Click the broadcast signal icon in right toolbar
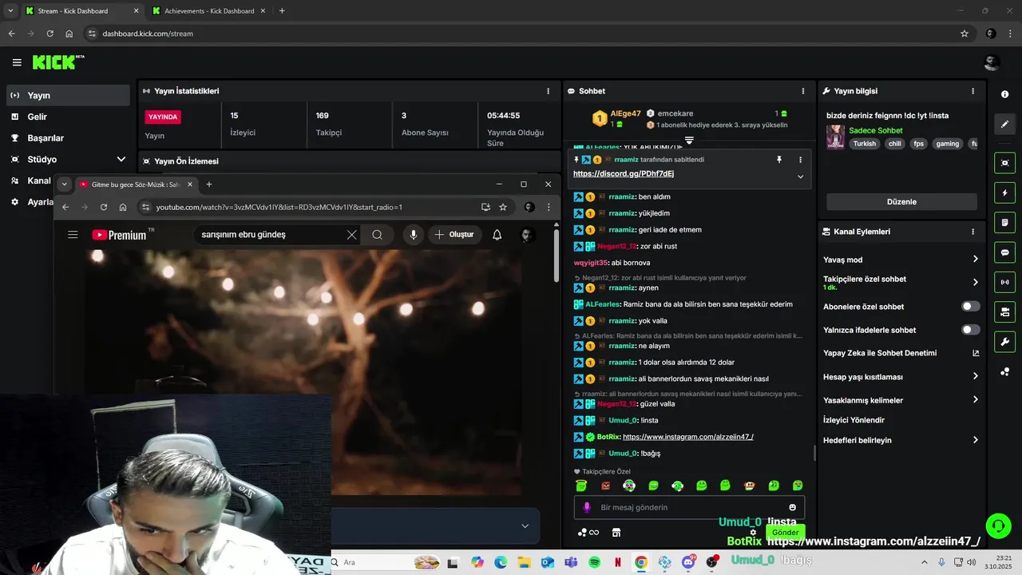1022x575 pixels. (x=1004, y=282)
